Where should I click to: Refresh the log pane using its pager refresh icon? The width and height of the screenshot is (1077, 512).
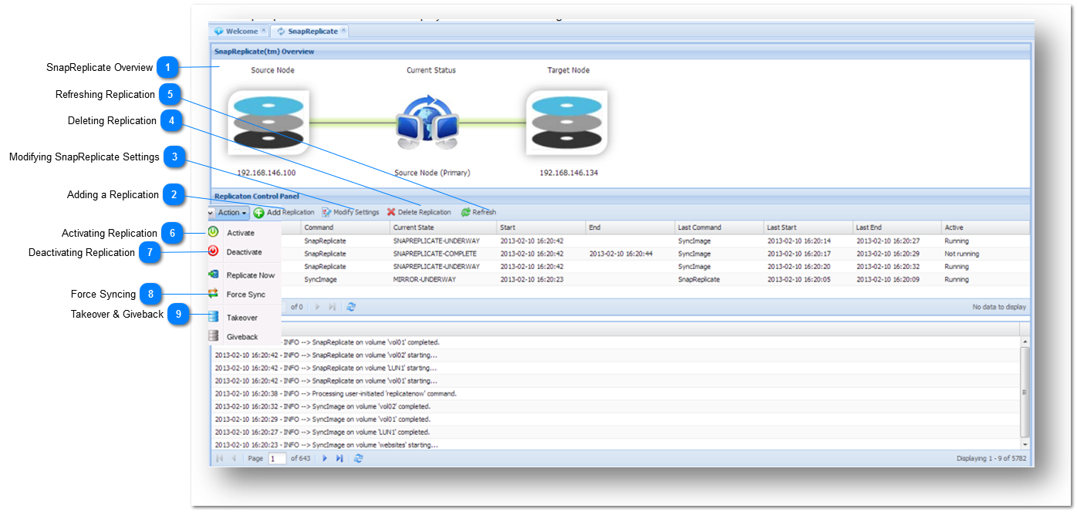358,458
